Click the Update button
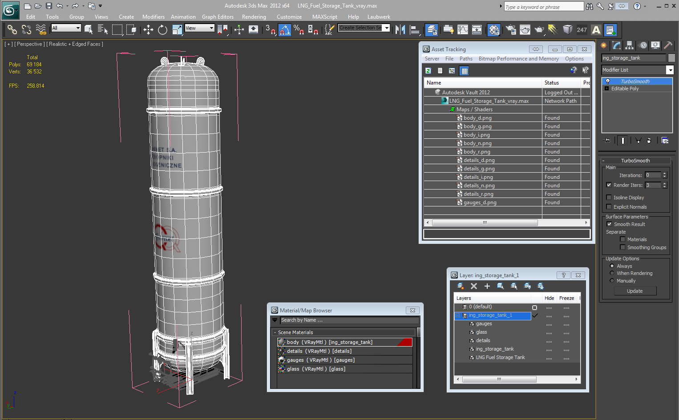 pos(635,291)
